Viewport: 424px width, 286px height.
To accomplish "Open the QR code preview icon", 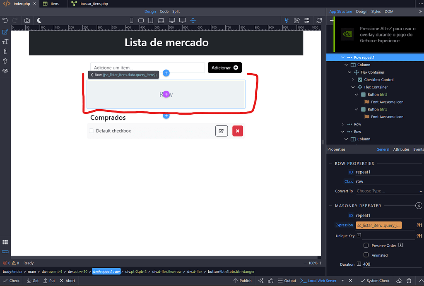I will (307, 20).
